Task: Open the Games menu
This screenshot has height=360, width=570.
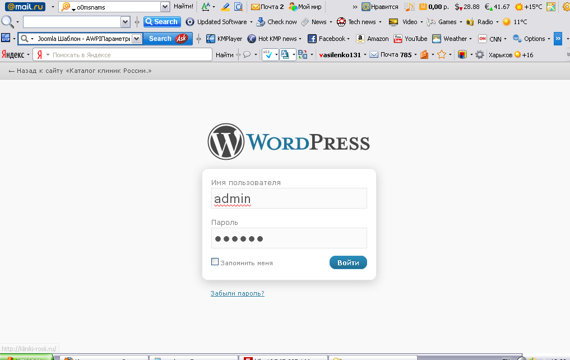Action: (x=444, y=22)
